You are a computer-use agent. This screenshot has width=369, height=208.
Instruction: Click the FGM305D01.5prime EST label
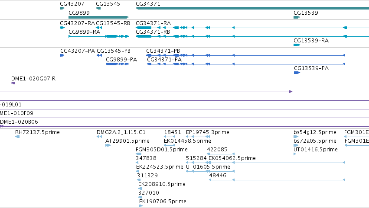click(162, 150)
